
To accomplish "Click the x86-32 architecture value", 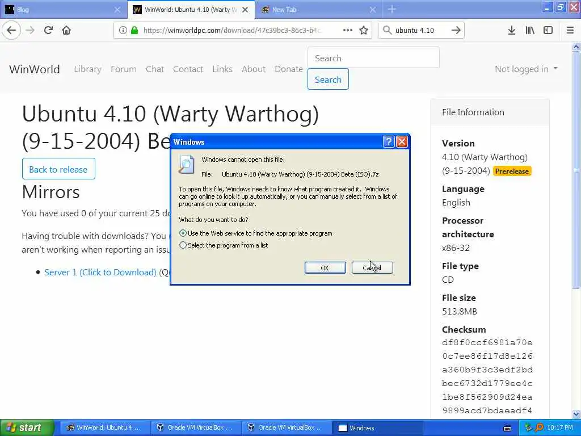I will pyautogui.click(x=456, y=248).
